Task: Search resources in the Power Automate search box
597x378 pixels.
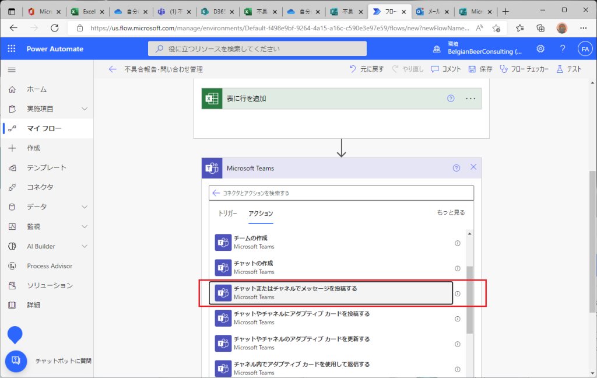Action: tap(257, 49)
